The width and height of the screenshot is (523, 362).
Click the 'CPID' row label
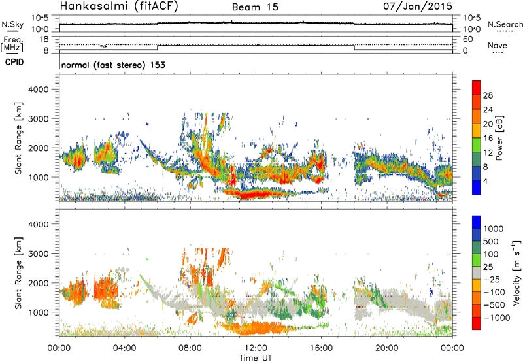coord(14,62)
